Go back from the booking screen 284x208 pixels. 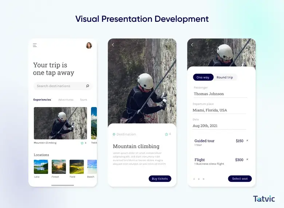click(x=192, y=45)
